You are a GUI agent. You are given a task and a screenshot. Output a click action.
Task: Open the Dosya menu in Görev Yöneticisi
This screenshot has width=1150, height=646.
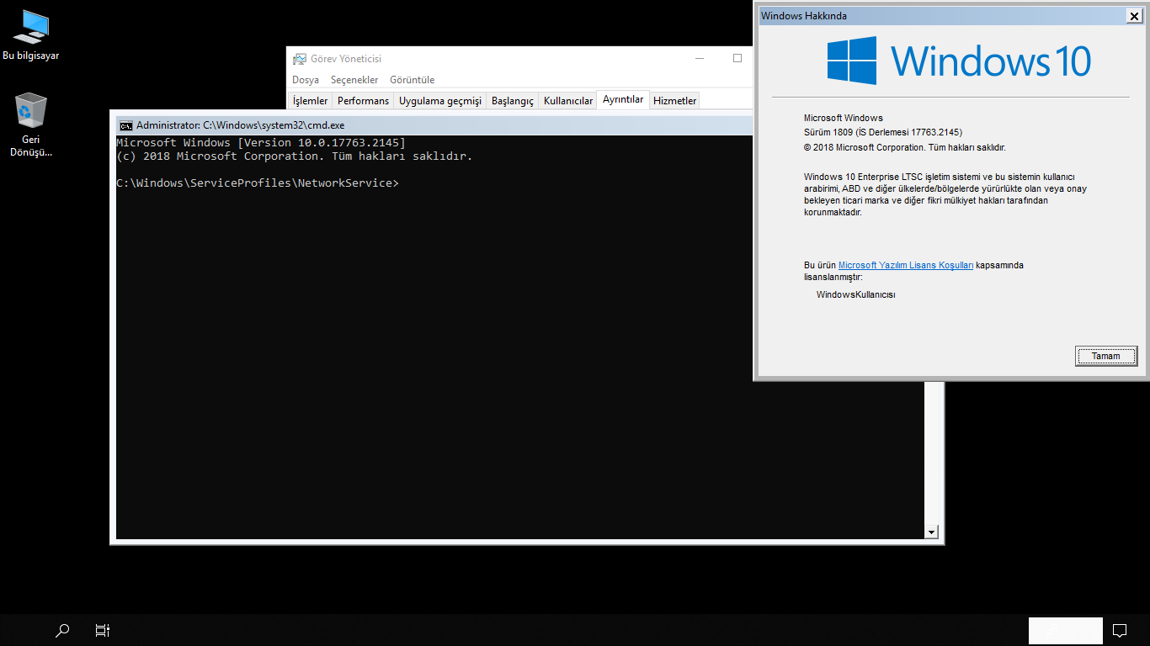tap(306, 80)
